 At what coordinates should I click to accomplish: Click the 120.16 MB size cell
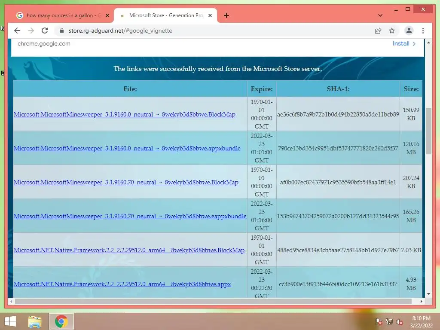(411, 148)
